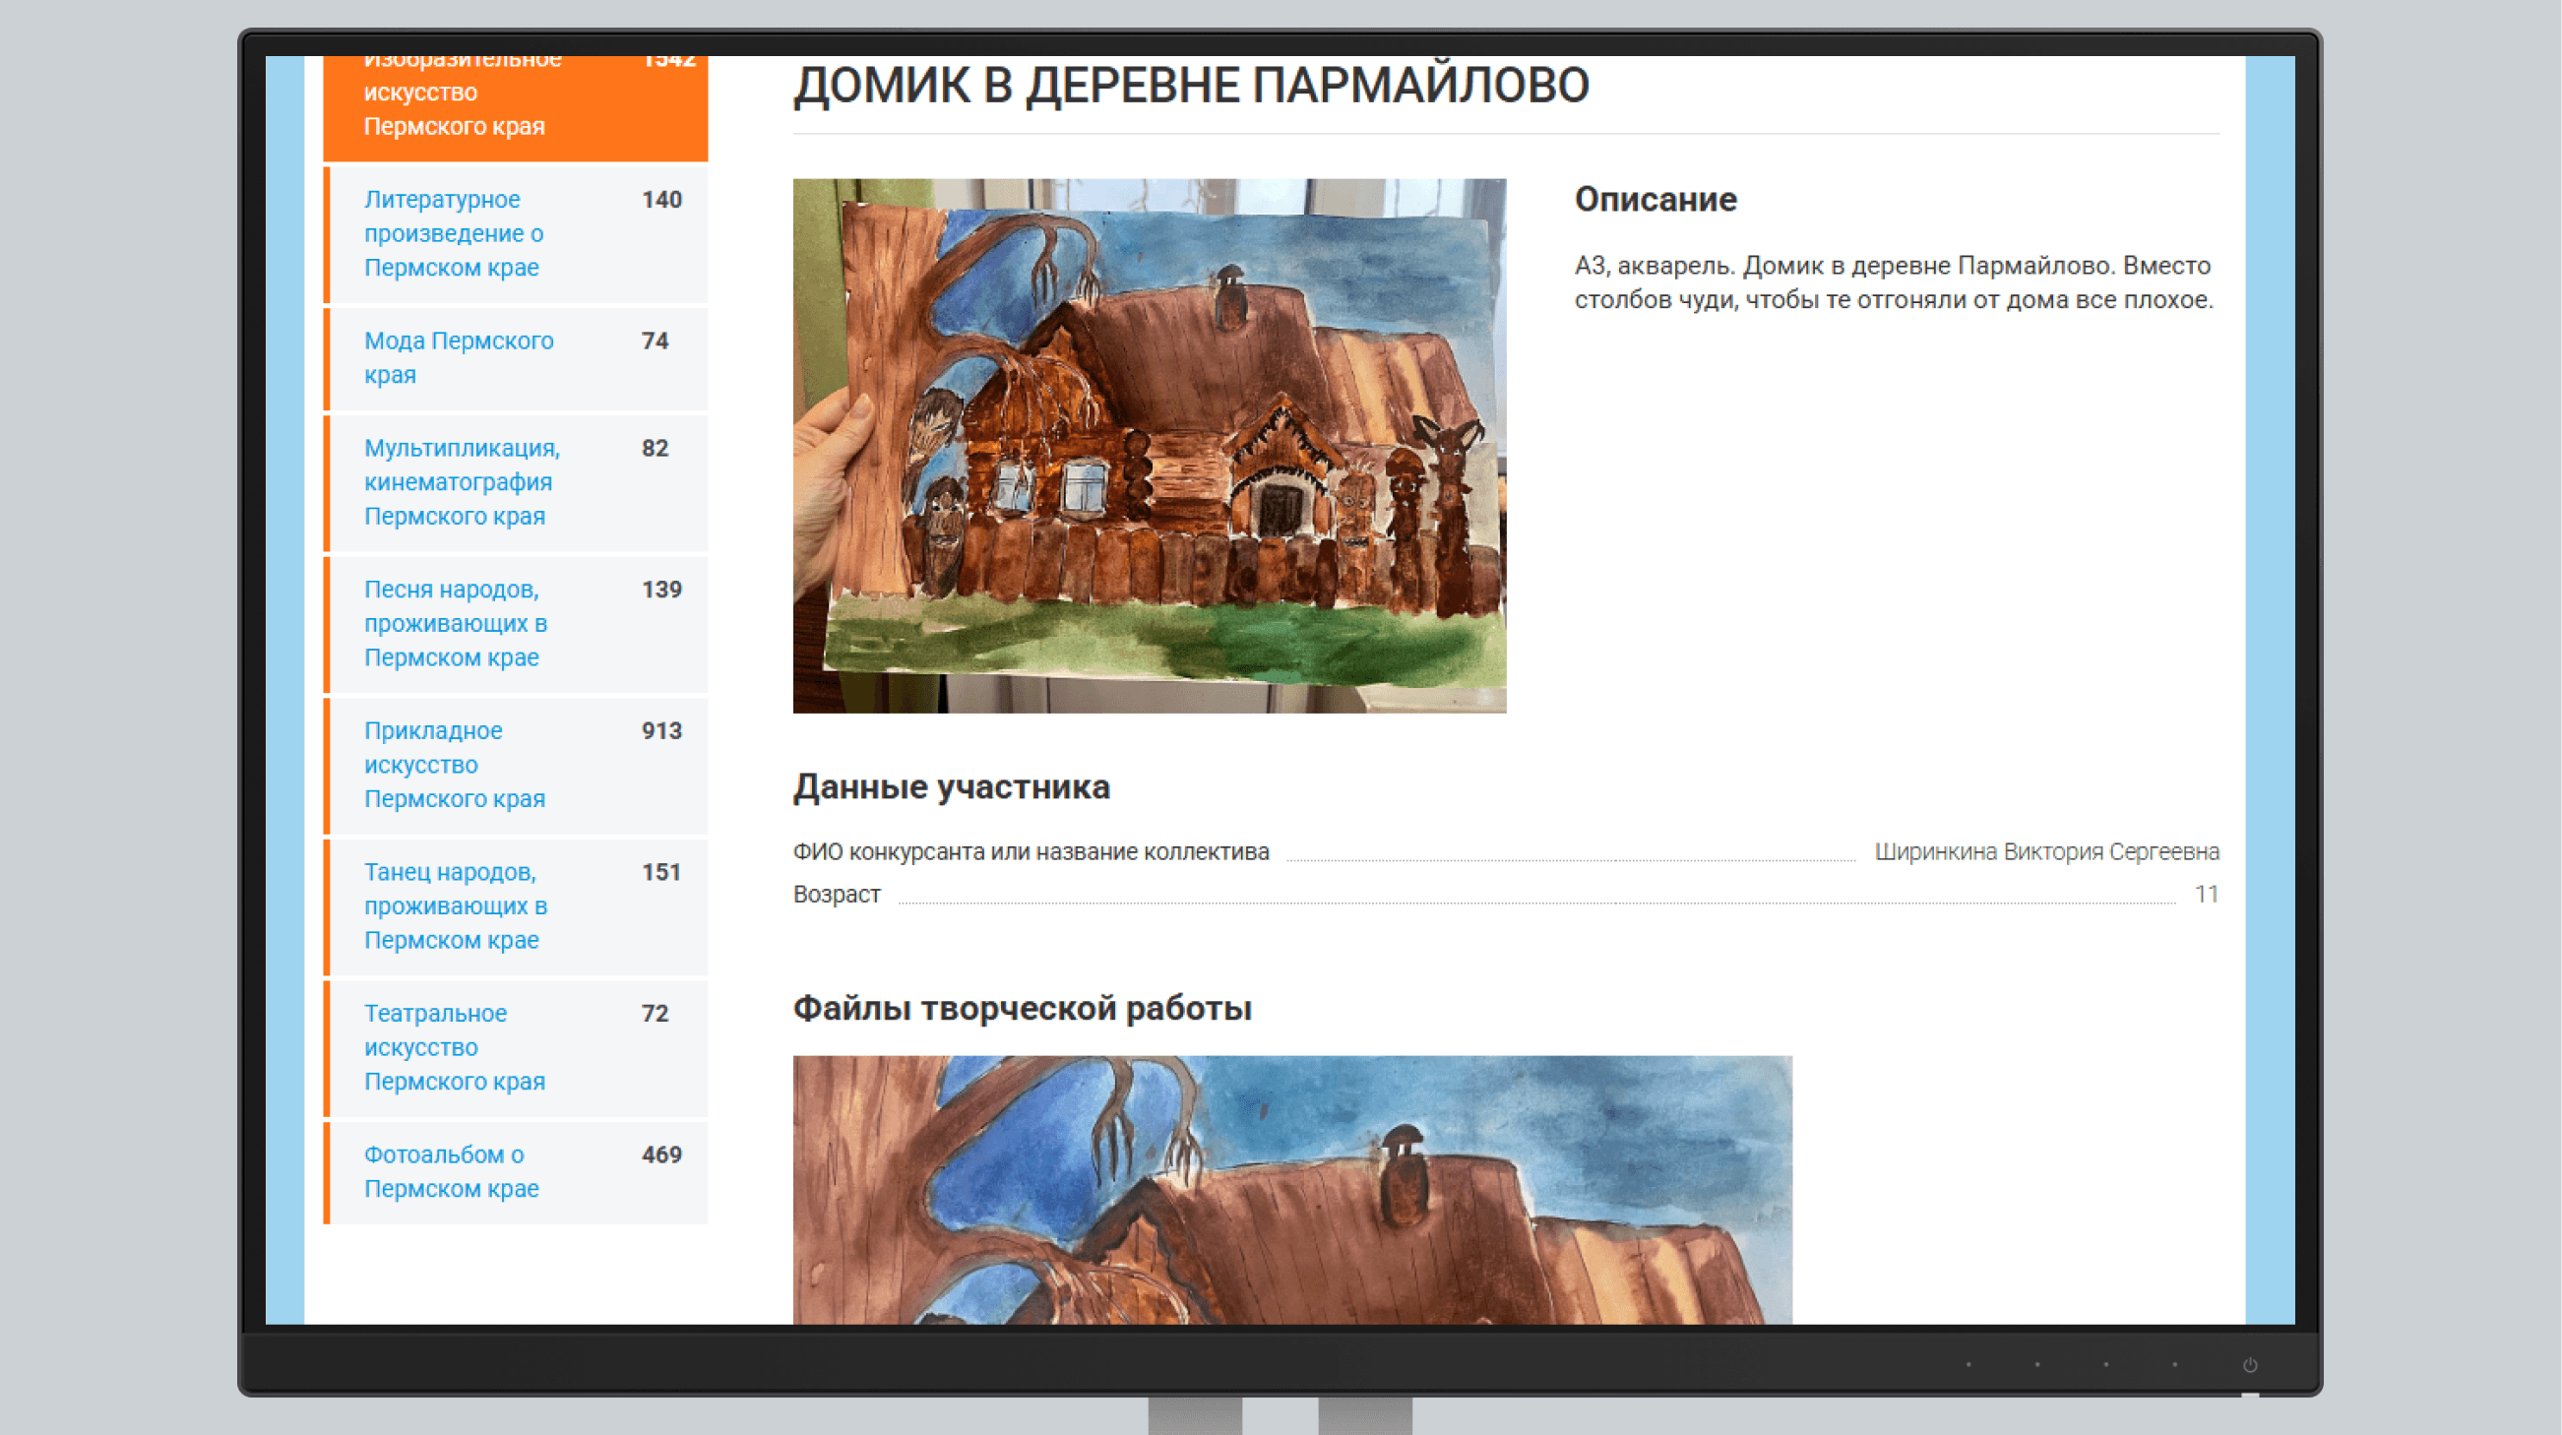Viewport: 2562px width, 1435px height.
Task: Click the 913 count badge
Action: tap(661, 731)
